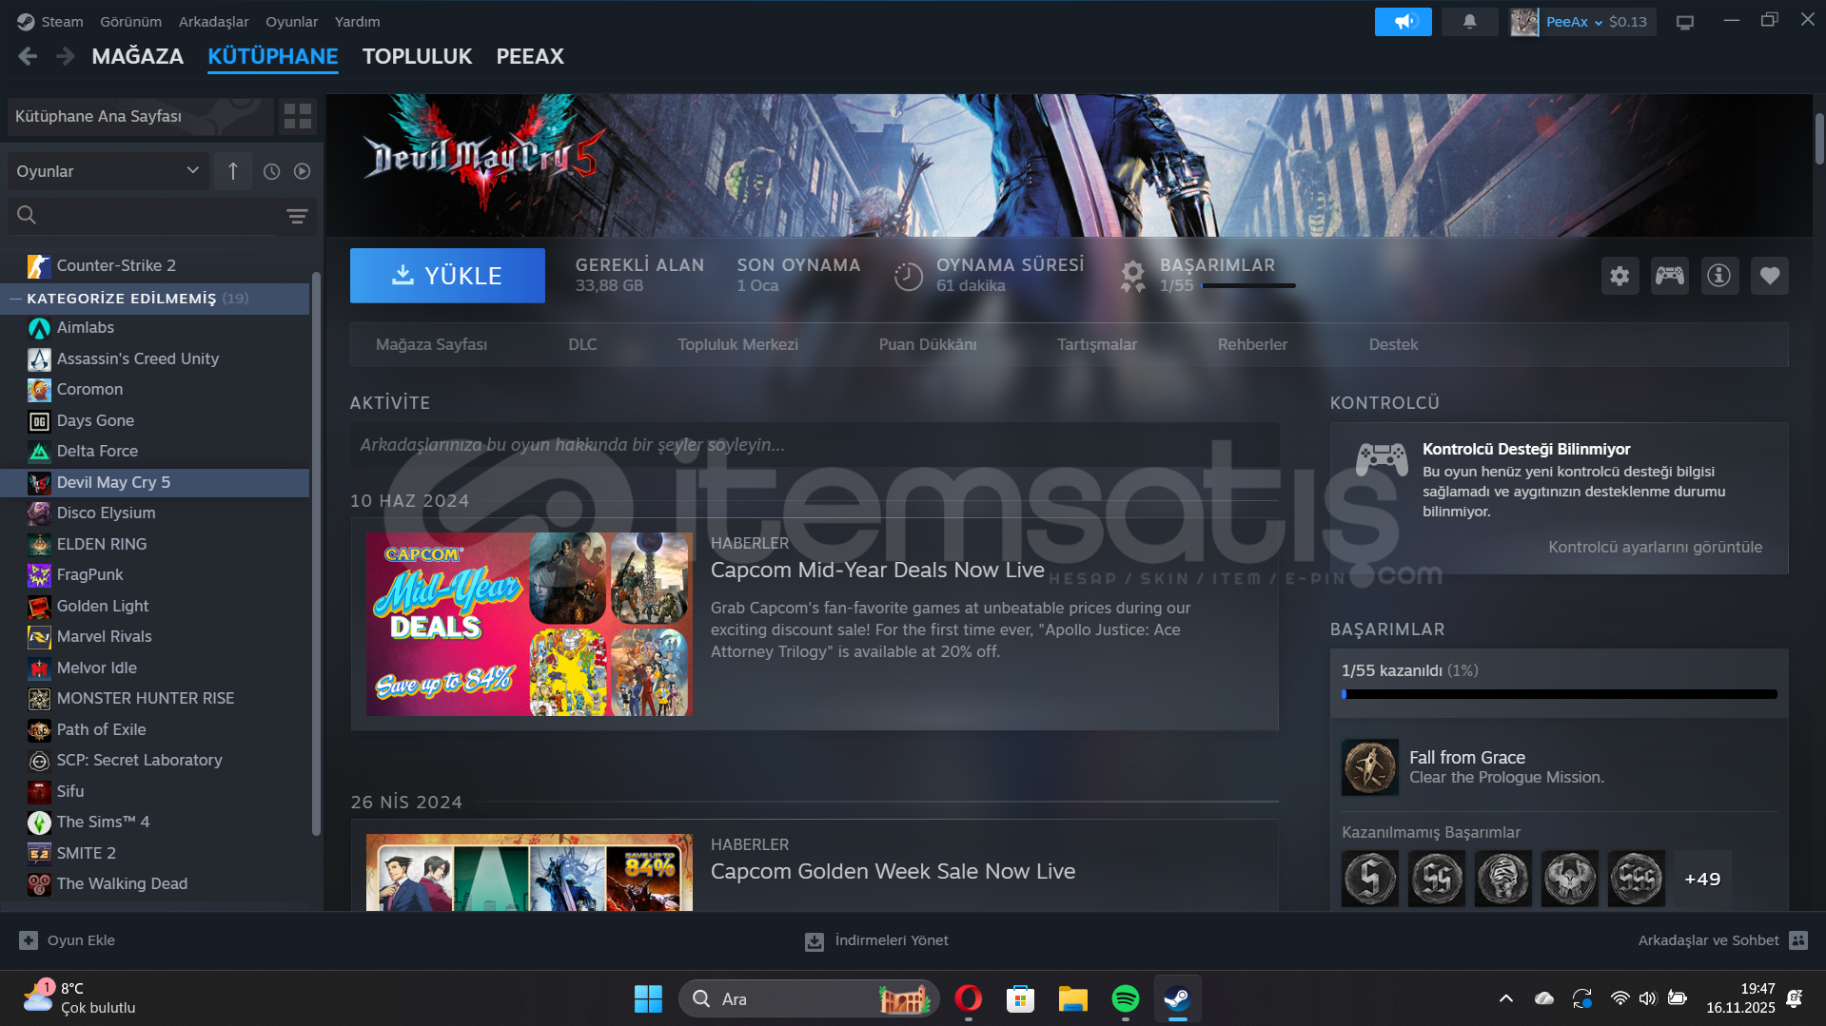
Task: Open Capcom Golden Week Sale news headline
Action: click(893, 871)
